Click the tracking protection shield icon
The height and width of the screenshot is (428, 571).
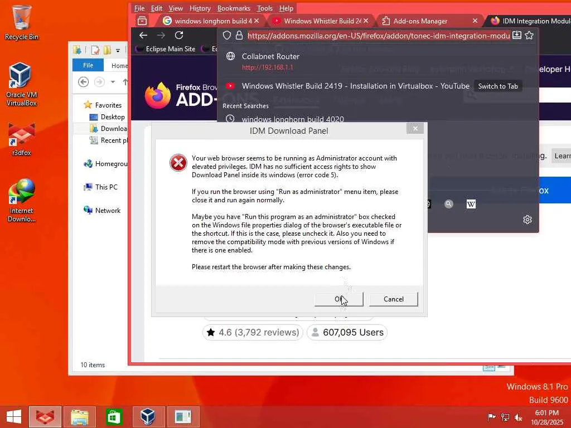pos(227,35)
